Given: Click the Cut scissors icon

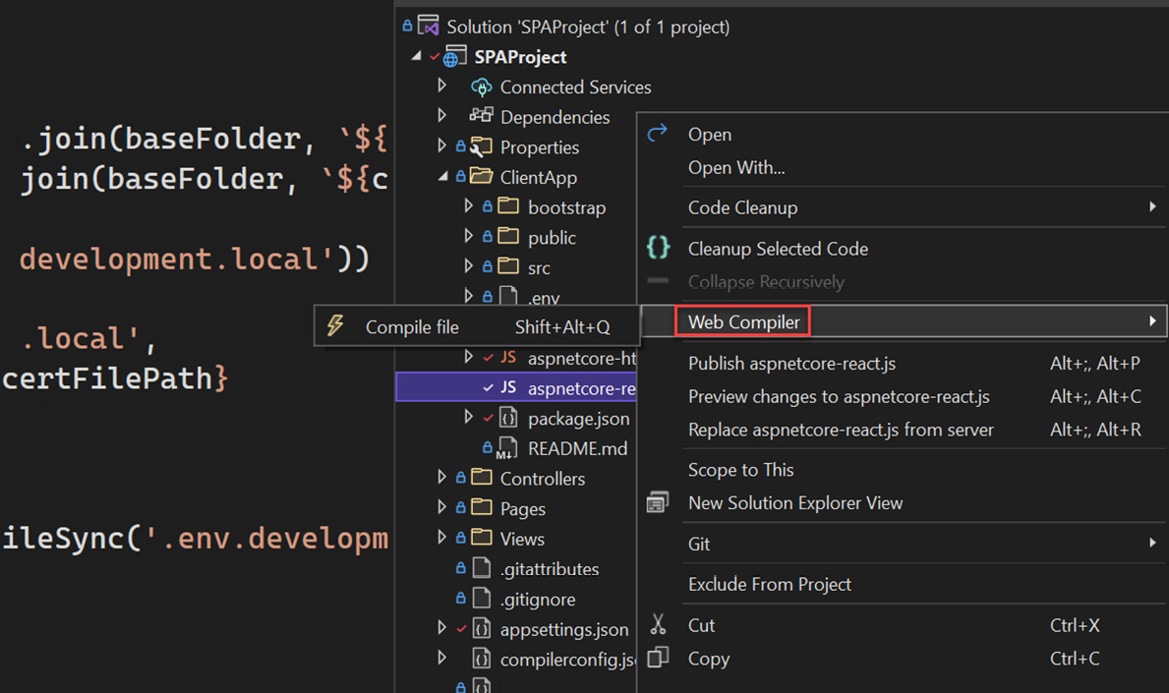Looking at the screenshot, I should [658, 625].
